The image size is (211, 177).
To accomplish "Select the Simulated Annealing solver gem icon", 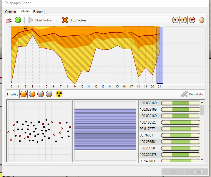I will point(18,20).
